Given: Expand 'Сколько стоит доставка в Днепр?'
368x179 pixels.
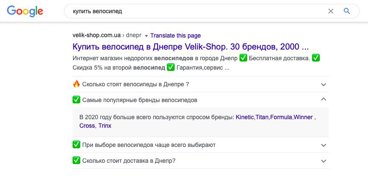Looking at the screenshot, I should pos(200,161).
